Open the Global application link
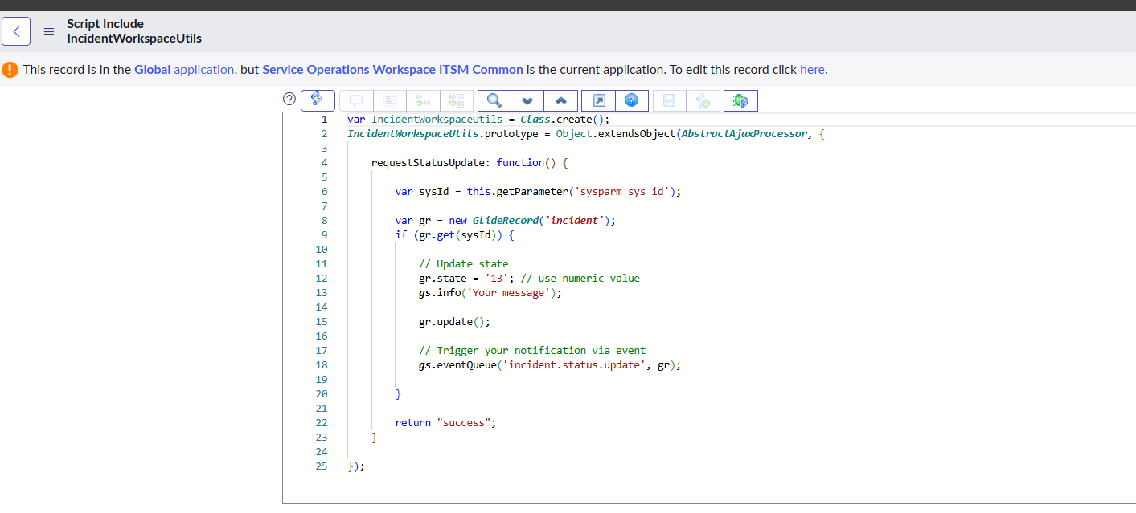1136x513 pixels. click(184, 69)
